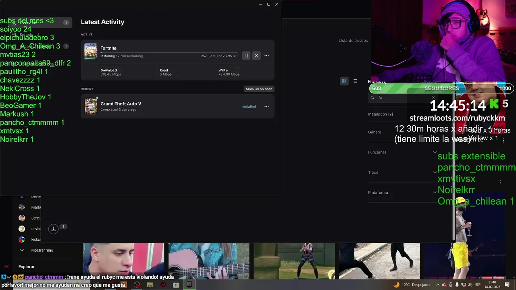Screen dimensions: 516x290
Task: Open the notification center icon
Action: [508, 285]
